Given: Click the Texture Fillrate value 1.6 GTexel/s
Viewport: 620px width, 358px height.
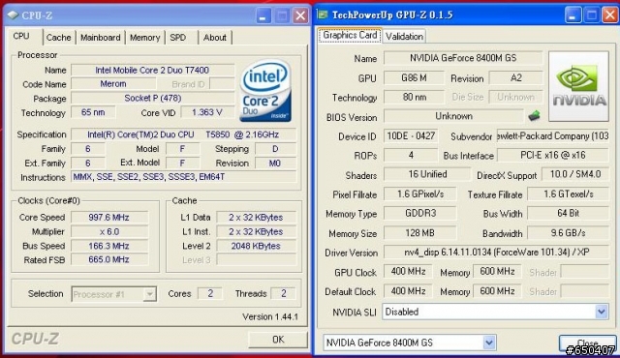Looking at the screenshot, I should point(569,194).
